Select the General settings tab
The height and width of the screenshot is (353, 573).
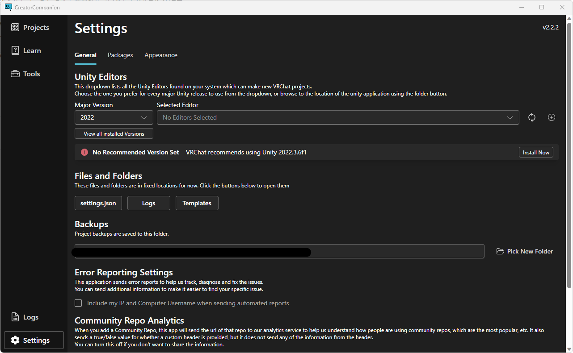tap(85, 55)
